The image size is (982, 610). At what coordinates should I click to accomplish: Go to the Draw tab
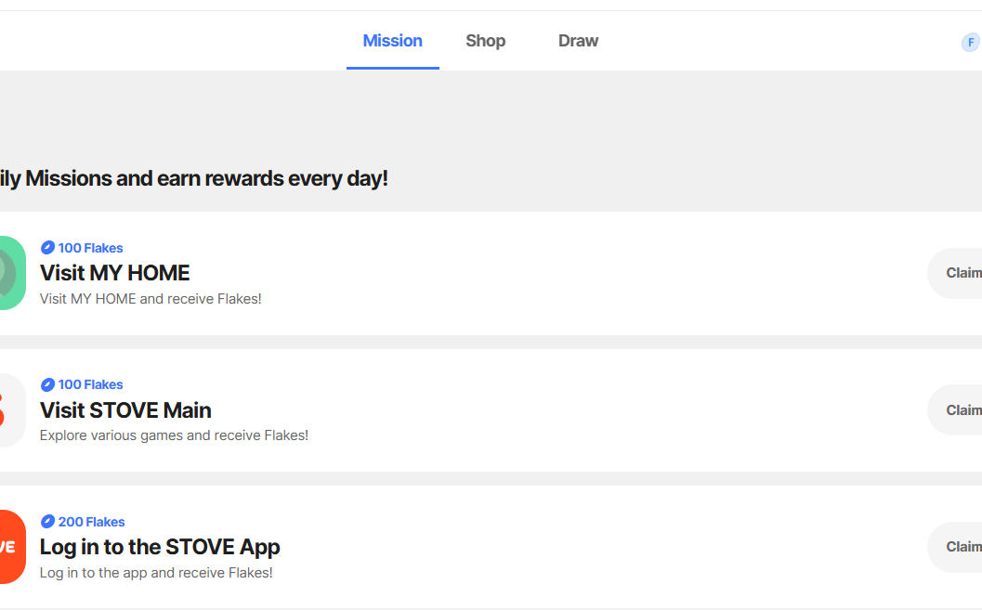pyautogui.click(x=578, y=41)
